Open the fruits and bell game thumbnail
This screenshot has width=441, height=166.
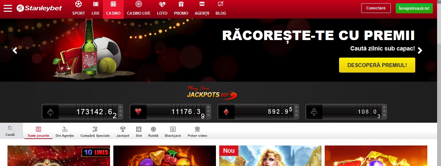[x=164, y=156]
